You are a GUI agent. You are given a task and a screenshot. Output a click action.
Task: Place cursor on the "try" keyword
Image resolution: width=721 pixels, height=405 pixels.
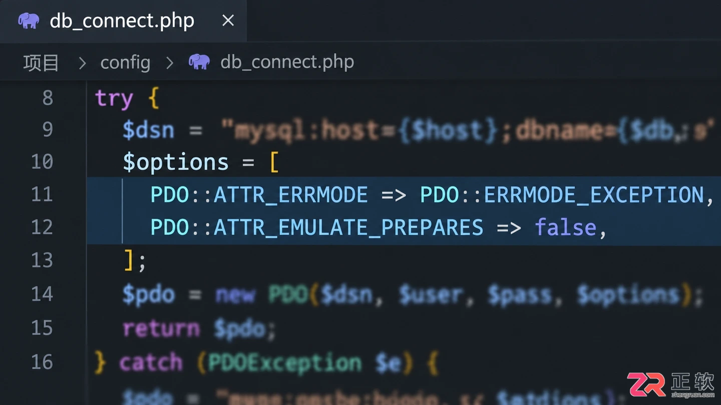(114, 98)
